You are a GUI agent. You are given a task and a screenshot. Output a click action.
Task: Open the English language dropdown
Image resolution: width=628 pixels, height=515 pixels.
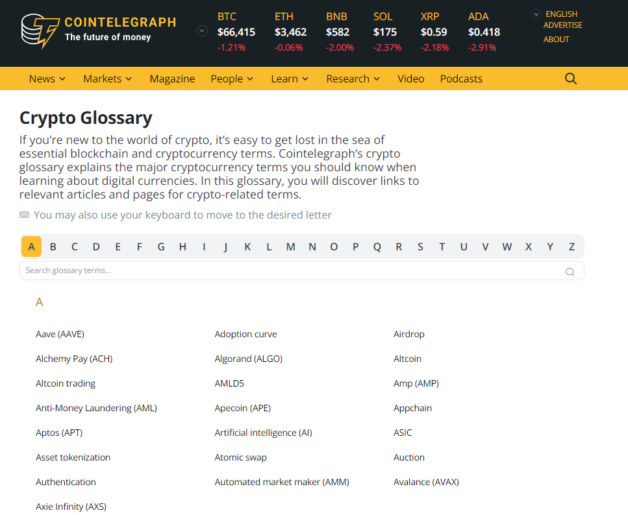[x=555, y=14]
